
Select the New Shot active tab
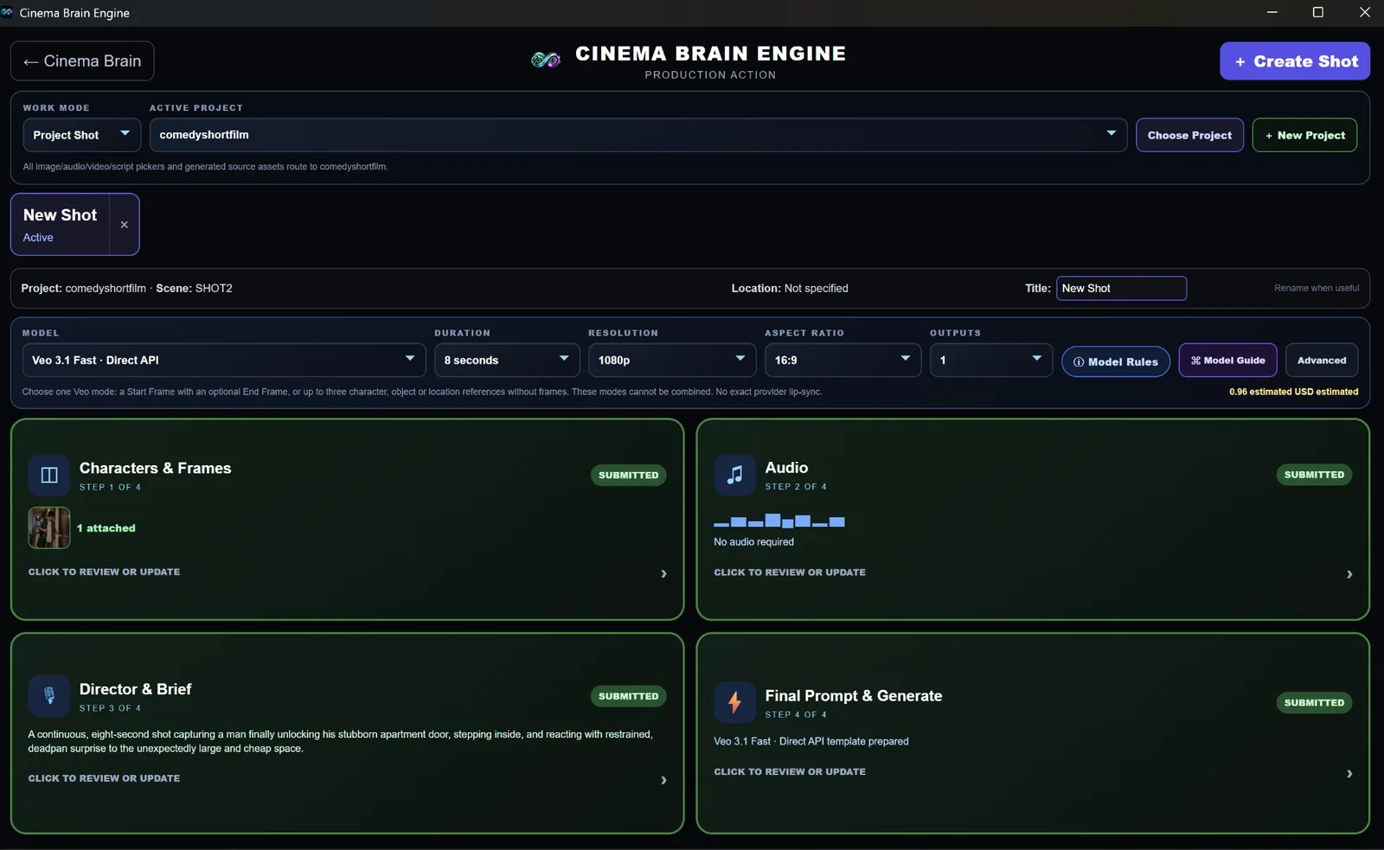pyautogui.click(x=61, y=225)
